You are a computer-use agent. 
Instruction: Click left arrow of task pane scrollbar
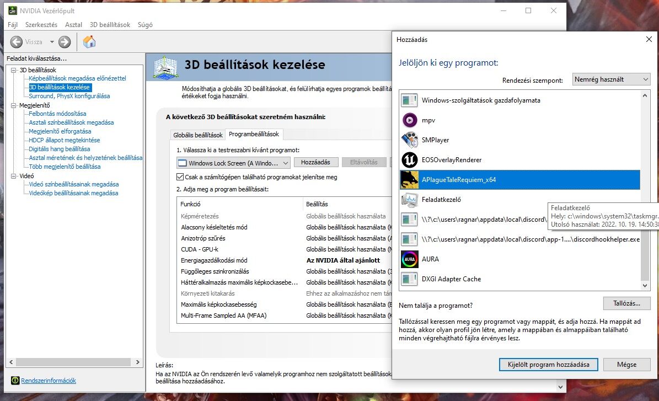click(12, 362)
